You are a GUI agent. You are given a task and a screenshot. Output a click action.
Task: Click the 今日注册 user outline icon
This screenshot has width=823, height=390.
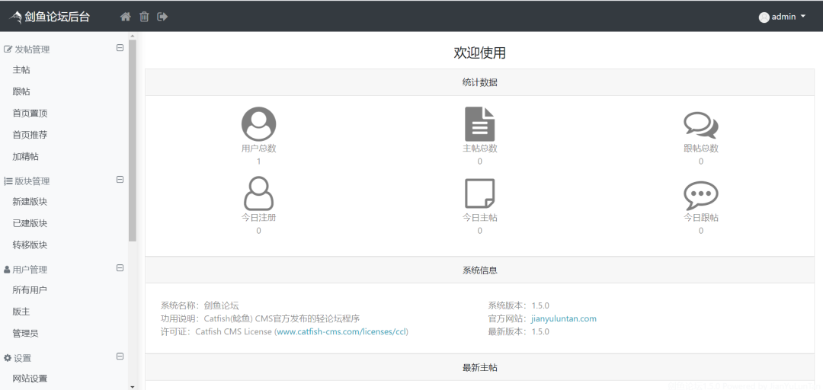click(x=259, y=193)
